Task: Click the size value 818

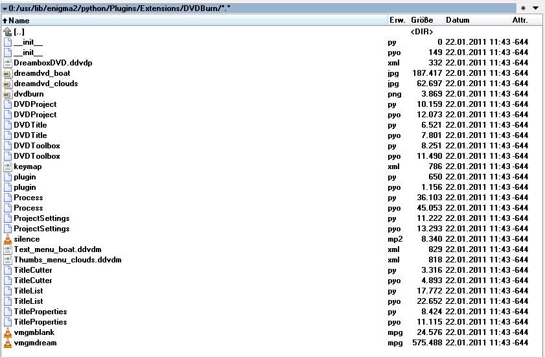Action: click(435, 260)
